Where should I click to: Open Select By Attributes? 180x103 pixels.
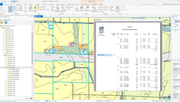pos(57,9)
